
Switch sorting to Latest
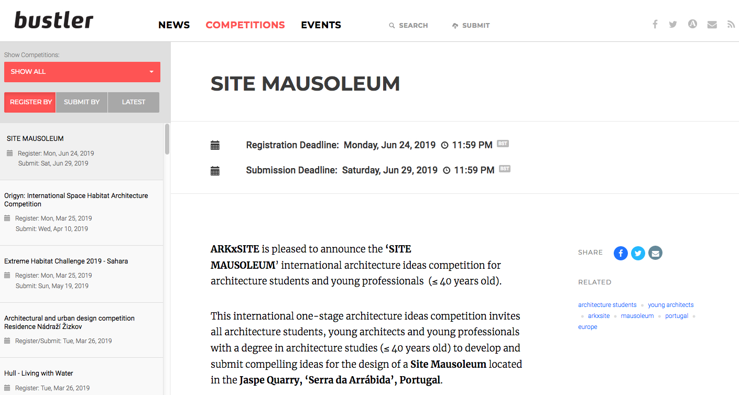[x=134, y=102]
